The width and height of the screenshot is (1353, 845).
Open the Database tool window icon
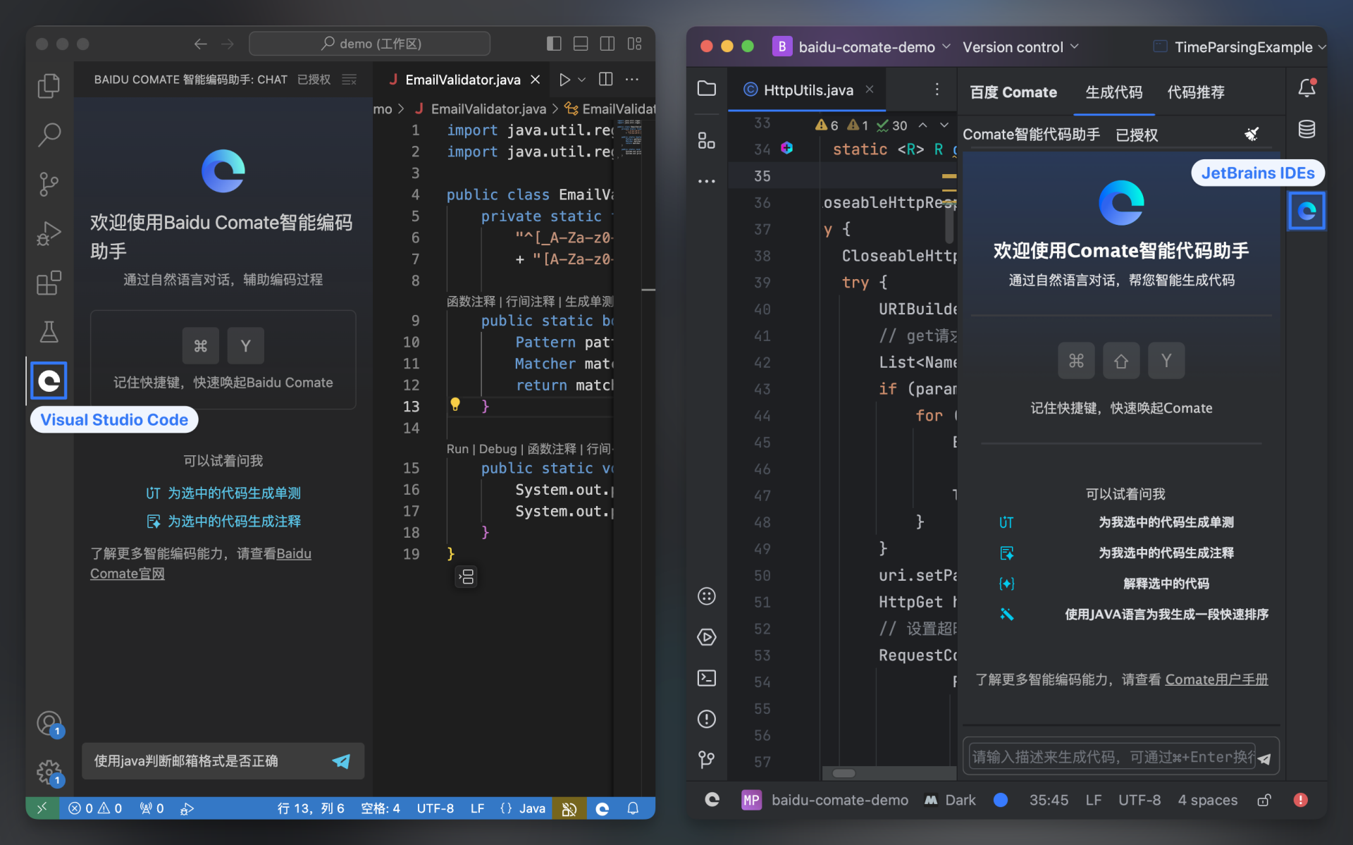[x=1306, y=130]
